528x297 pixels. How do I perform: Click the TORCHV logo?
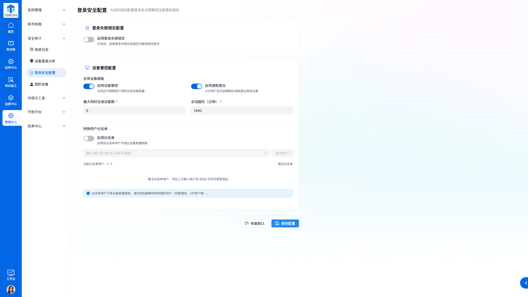point(11,11)
